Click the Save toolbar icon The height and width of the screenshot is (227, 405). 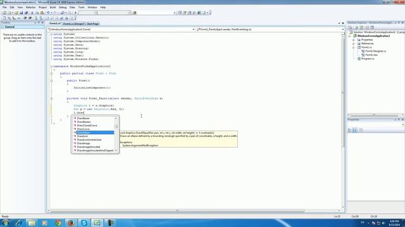[x=21, y=13]
